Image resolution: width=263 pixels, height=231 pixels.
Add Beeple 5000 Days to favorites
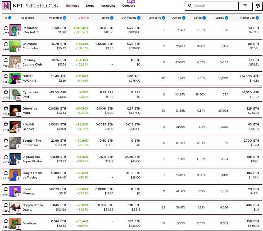6,140
